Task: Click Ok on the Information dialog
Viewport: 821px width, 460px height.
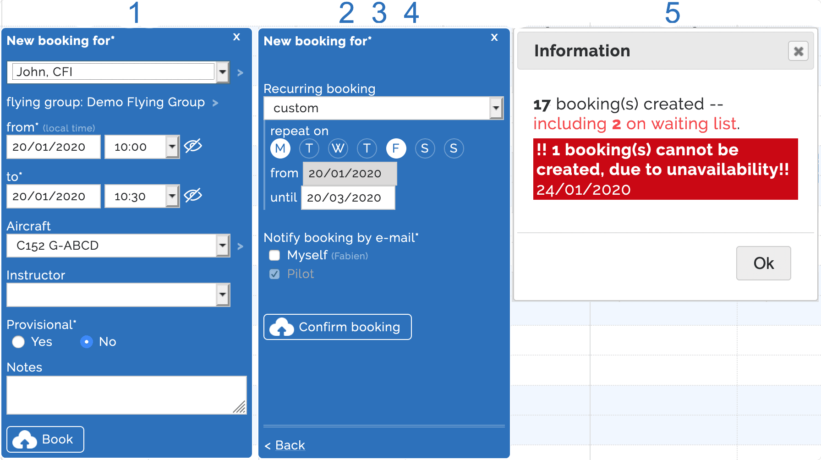Action: tap(763, 263)
